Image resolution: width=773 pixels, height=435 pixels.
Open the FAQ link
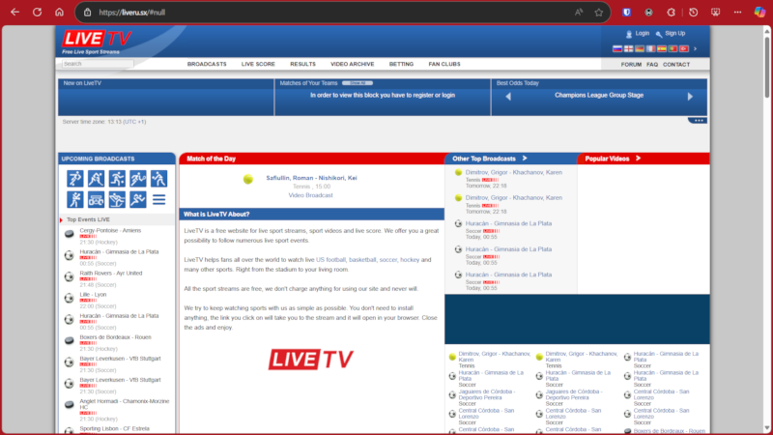click(x=652, y=65)
